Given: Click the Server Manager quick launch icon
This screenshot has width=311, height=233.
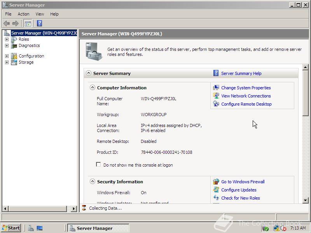Looking at the screenshot, I should pyautogui.click(x=31, y=228).
